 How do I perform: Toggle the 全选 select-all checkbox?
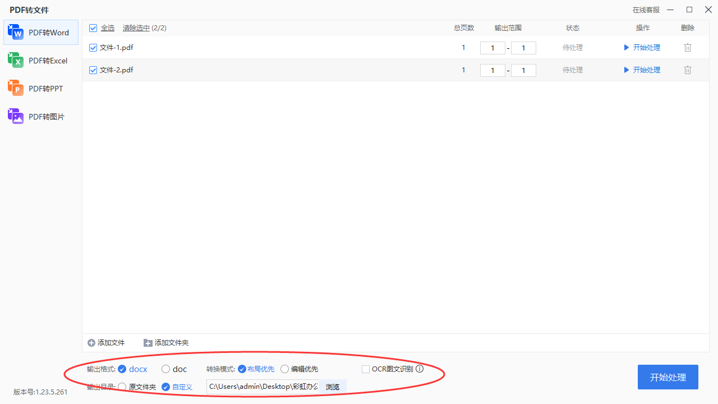coord(93,28)
